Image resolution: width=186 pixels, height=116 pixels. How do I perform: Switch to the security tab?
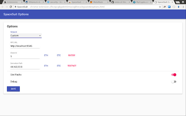coord(56,2)
